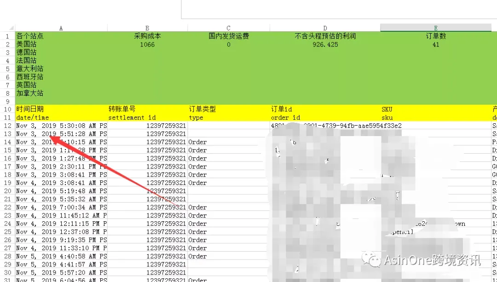This screenshot has height=282, width=497.
Task: Click the order id header cell
Action: tap(325, 118)
